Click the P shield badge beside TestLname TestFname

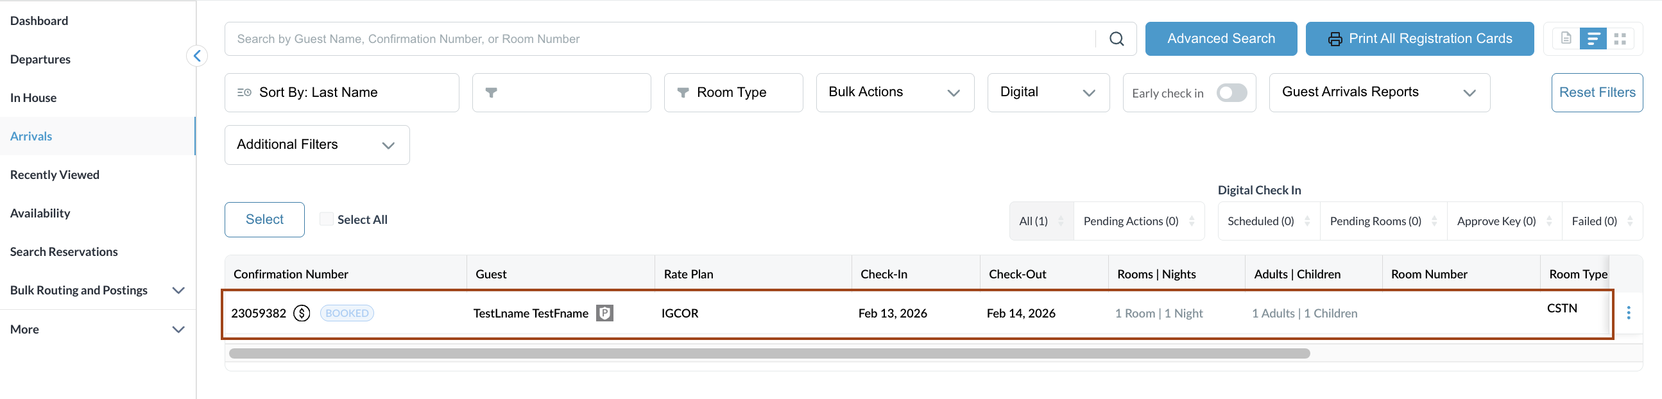604,313
